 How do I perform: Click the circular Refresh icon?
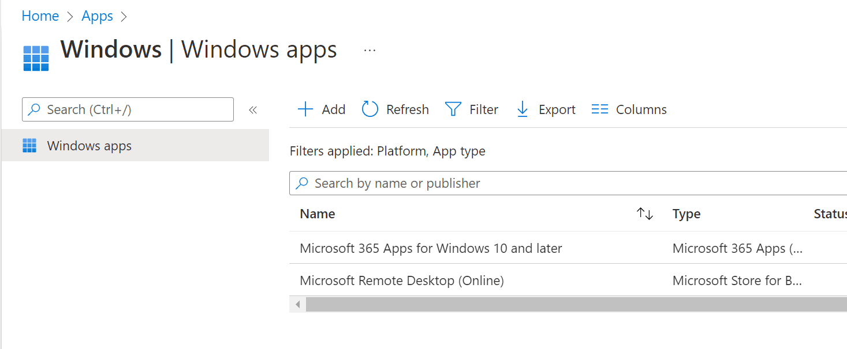[x=370, y=109]
